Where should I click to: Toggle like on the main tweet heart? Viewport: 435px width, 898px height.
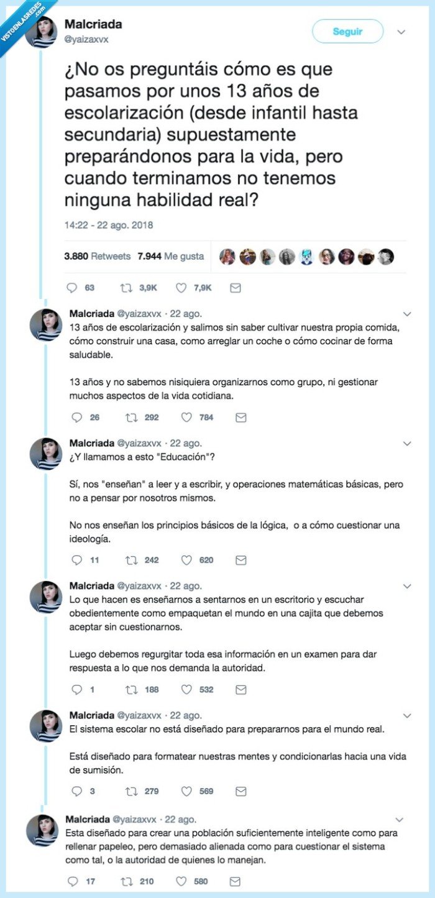tap(181, 287)
